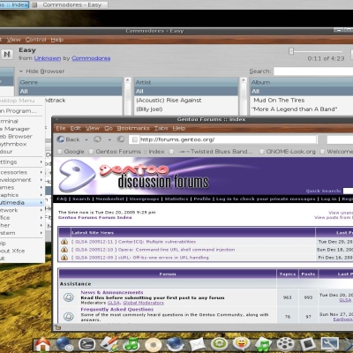Click the Back button in the browser

pos(69,139)
